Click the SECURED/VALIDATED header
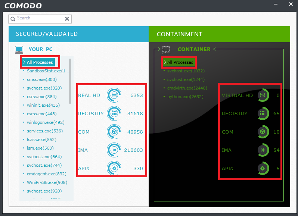298x216 pixels. pos(78,34)
